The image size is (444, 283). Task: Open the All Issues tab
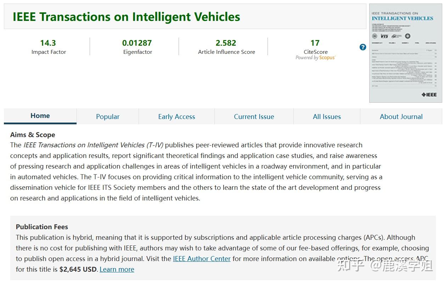(327, 117)
